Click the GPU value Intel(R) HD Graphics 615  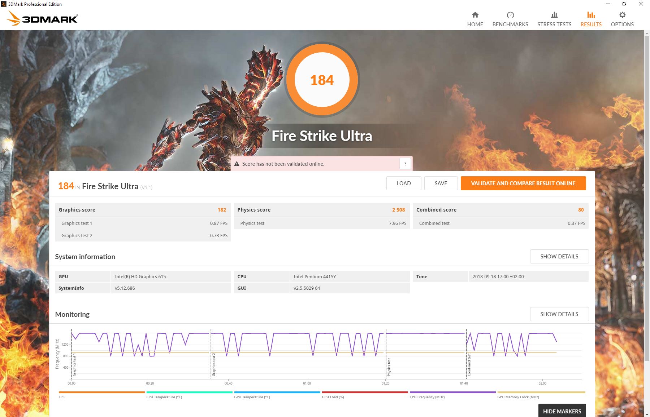pyautogui.click(x=140, y=277)
